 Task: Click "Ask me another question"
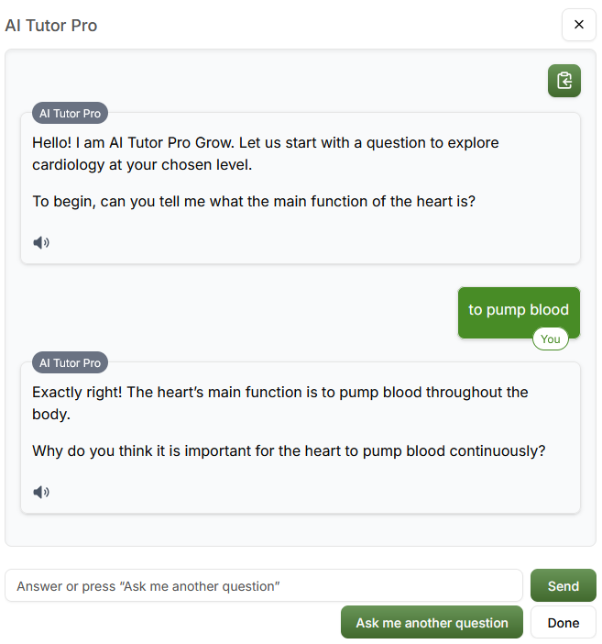click(432, 623)
